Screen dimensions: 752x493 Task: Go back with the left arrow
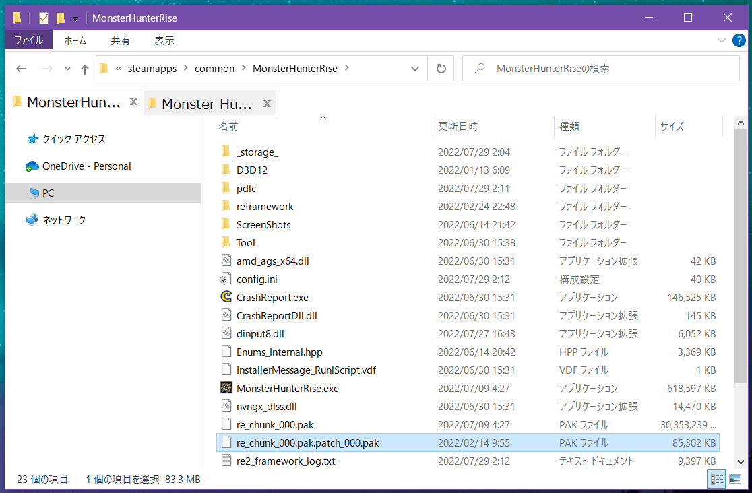(21, 69)
